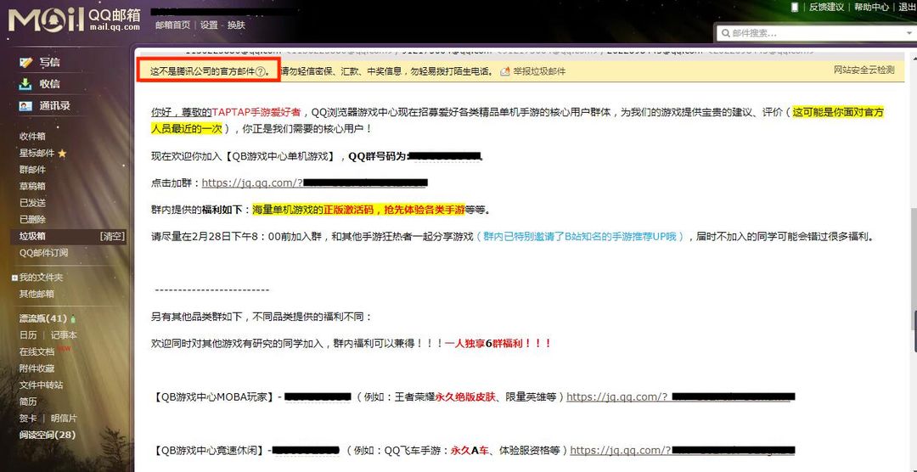Click the 点击加群 jq.qq.com link
917x472 pixels.
coord(315,183)
